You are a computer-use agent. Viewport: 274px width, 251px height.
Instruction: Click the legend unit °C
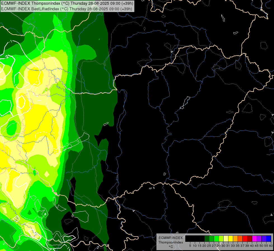pyautogui.click(x=171, y=247)
